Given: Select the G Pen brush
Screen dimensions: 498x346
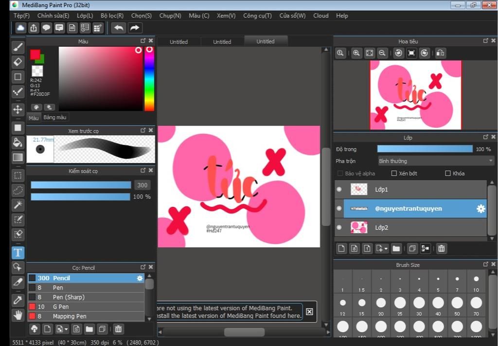Looking at the screenshot, I should (86, 307).
